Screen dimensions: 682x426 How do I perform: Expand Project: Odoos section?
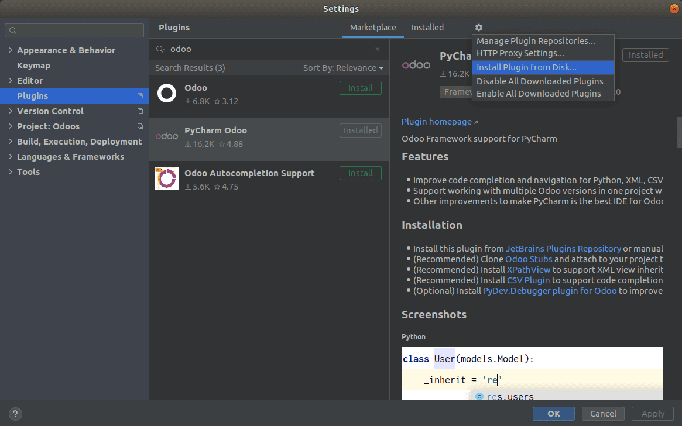[11, 126]
